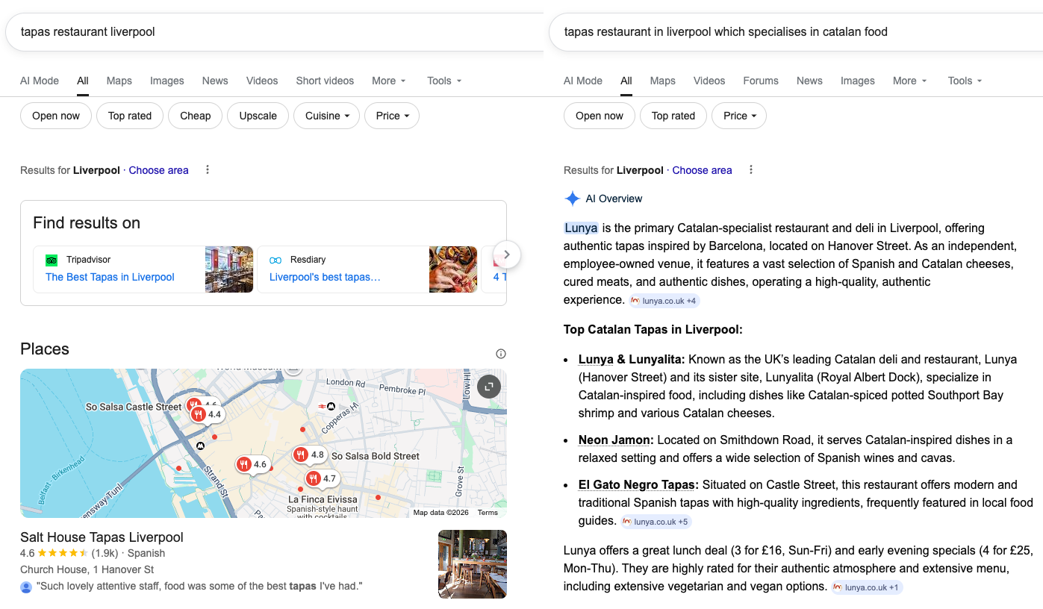
Task: Switch to the Forums tab
Action: [x=760, y=81]
